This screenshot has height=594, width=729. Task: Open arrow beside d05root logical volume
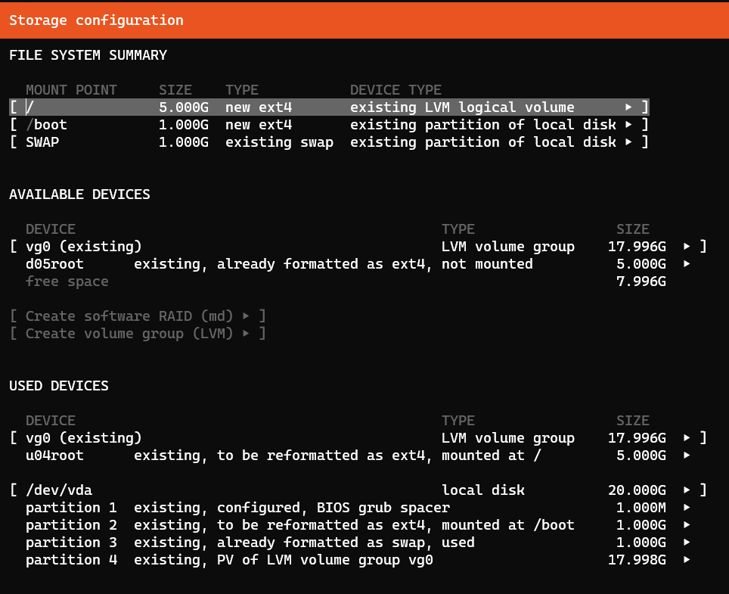pyautogui.click(x=687, y=264)
